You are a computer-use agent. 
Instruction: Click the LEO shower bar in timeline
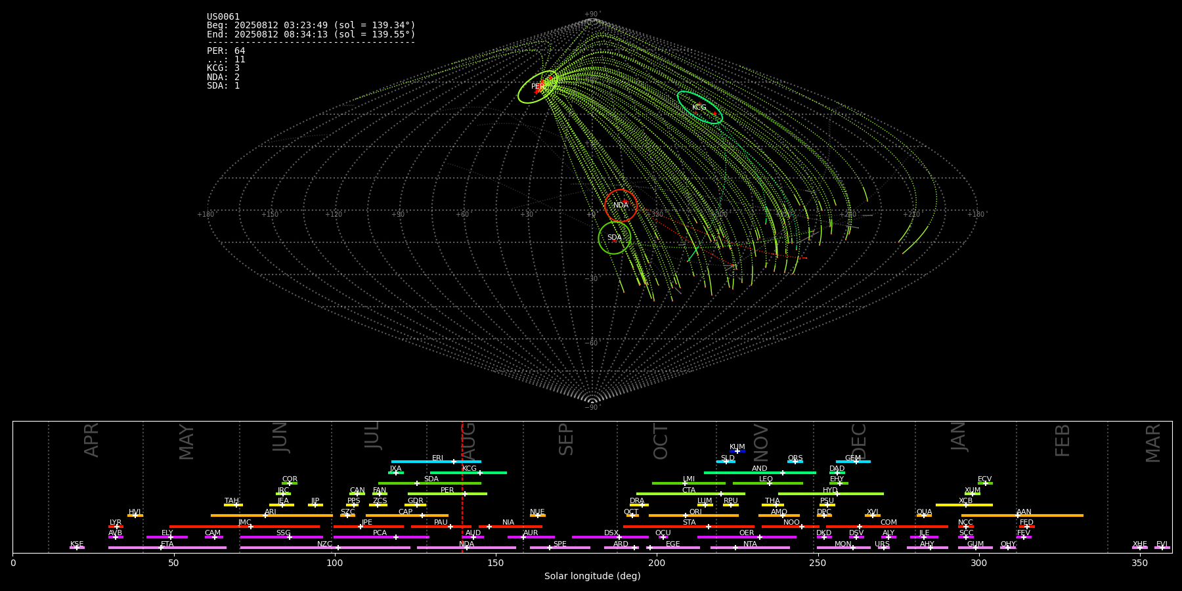[768, 483]
